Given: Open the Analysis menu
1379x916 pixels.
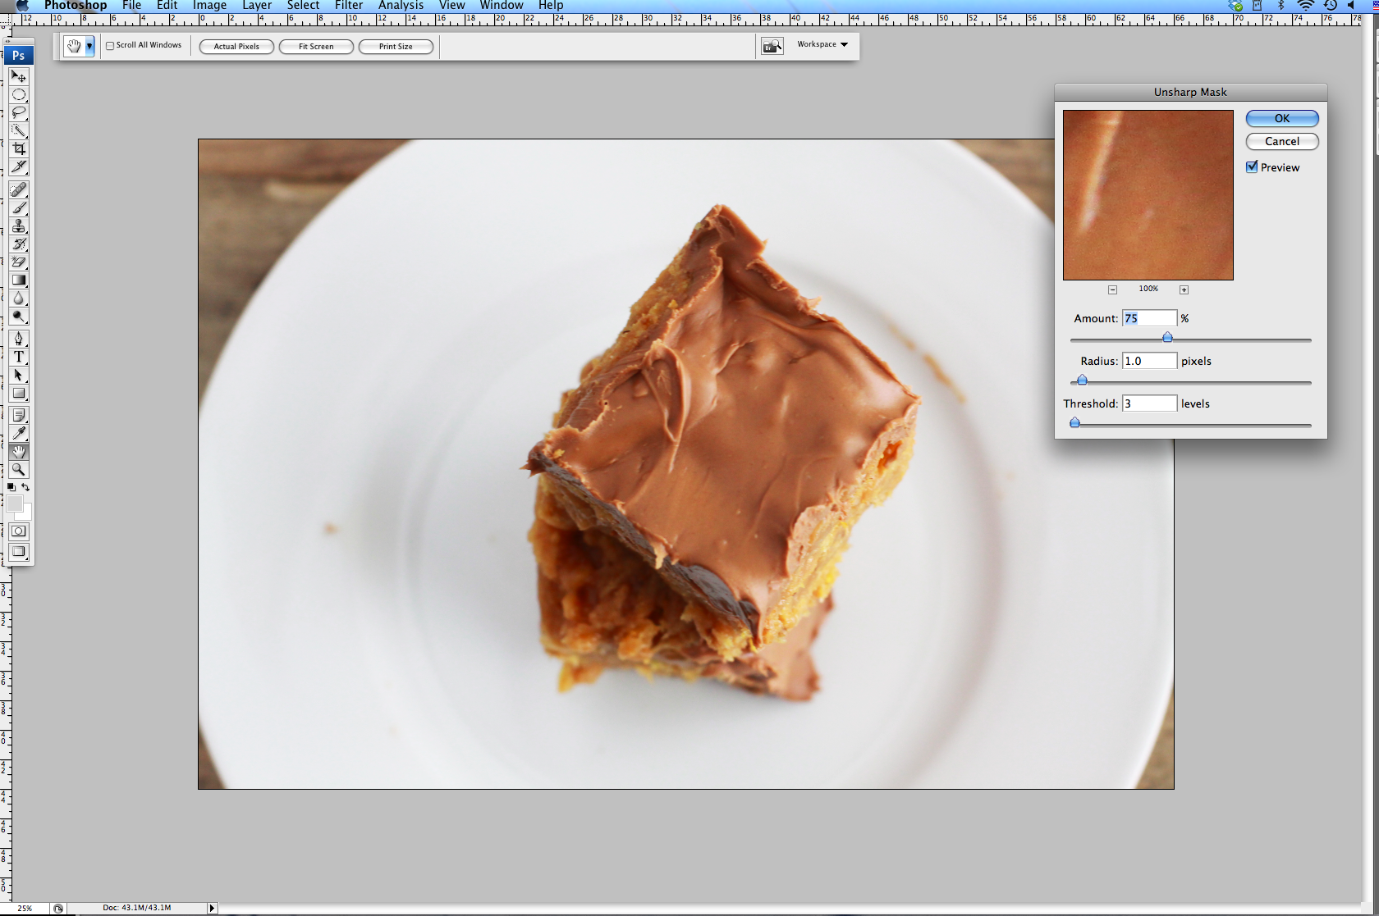Looking at the screenshot, I should 401,5.
